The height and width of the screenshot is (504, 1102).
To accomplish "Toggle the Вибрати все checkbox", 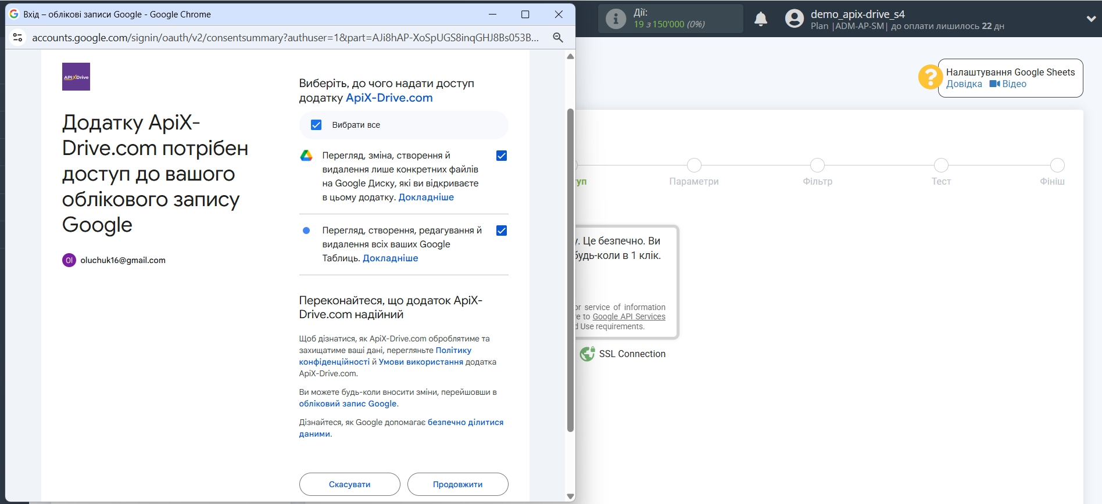I will pyautogui.click(x=316, y=125).
